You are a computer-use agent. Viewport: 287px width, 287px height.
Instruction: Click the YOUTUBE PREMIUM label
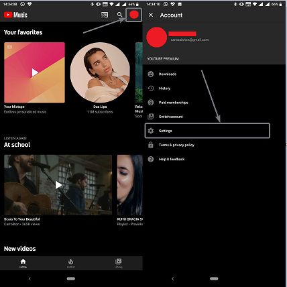click(163, 58)
